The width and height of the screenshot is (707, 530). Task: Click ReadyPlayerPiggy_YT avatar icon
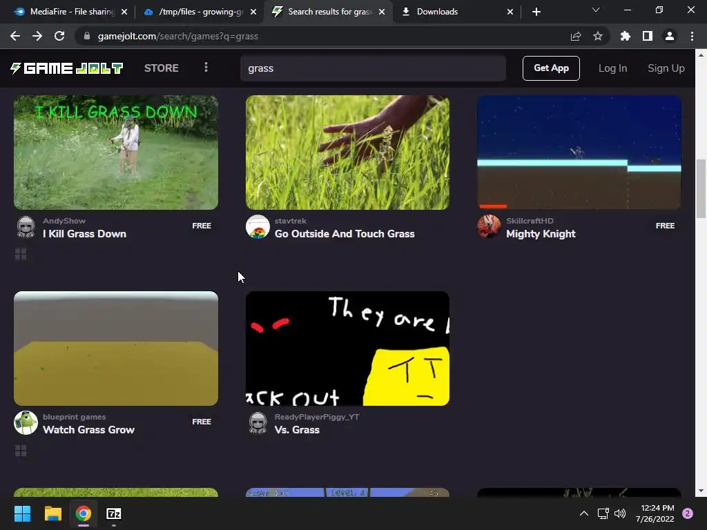coord(258,423)
